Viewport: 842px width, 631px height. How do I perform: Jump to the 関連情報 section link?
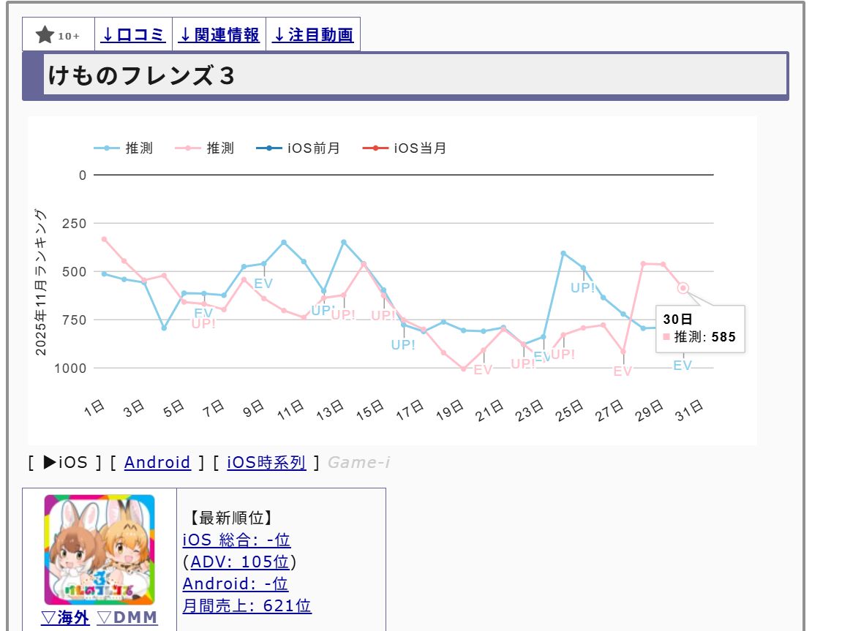pyautogui.click(x=219, y=34)
